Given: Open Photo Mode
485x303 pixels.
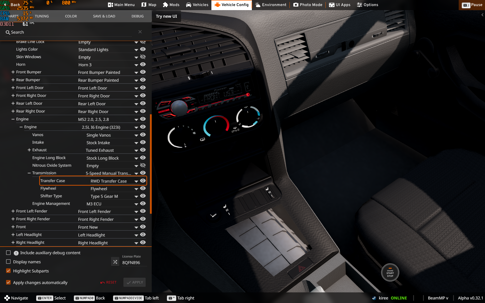Looking at the screenshot, I should (308, 5).
